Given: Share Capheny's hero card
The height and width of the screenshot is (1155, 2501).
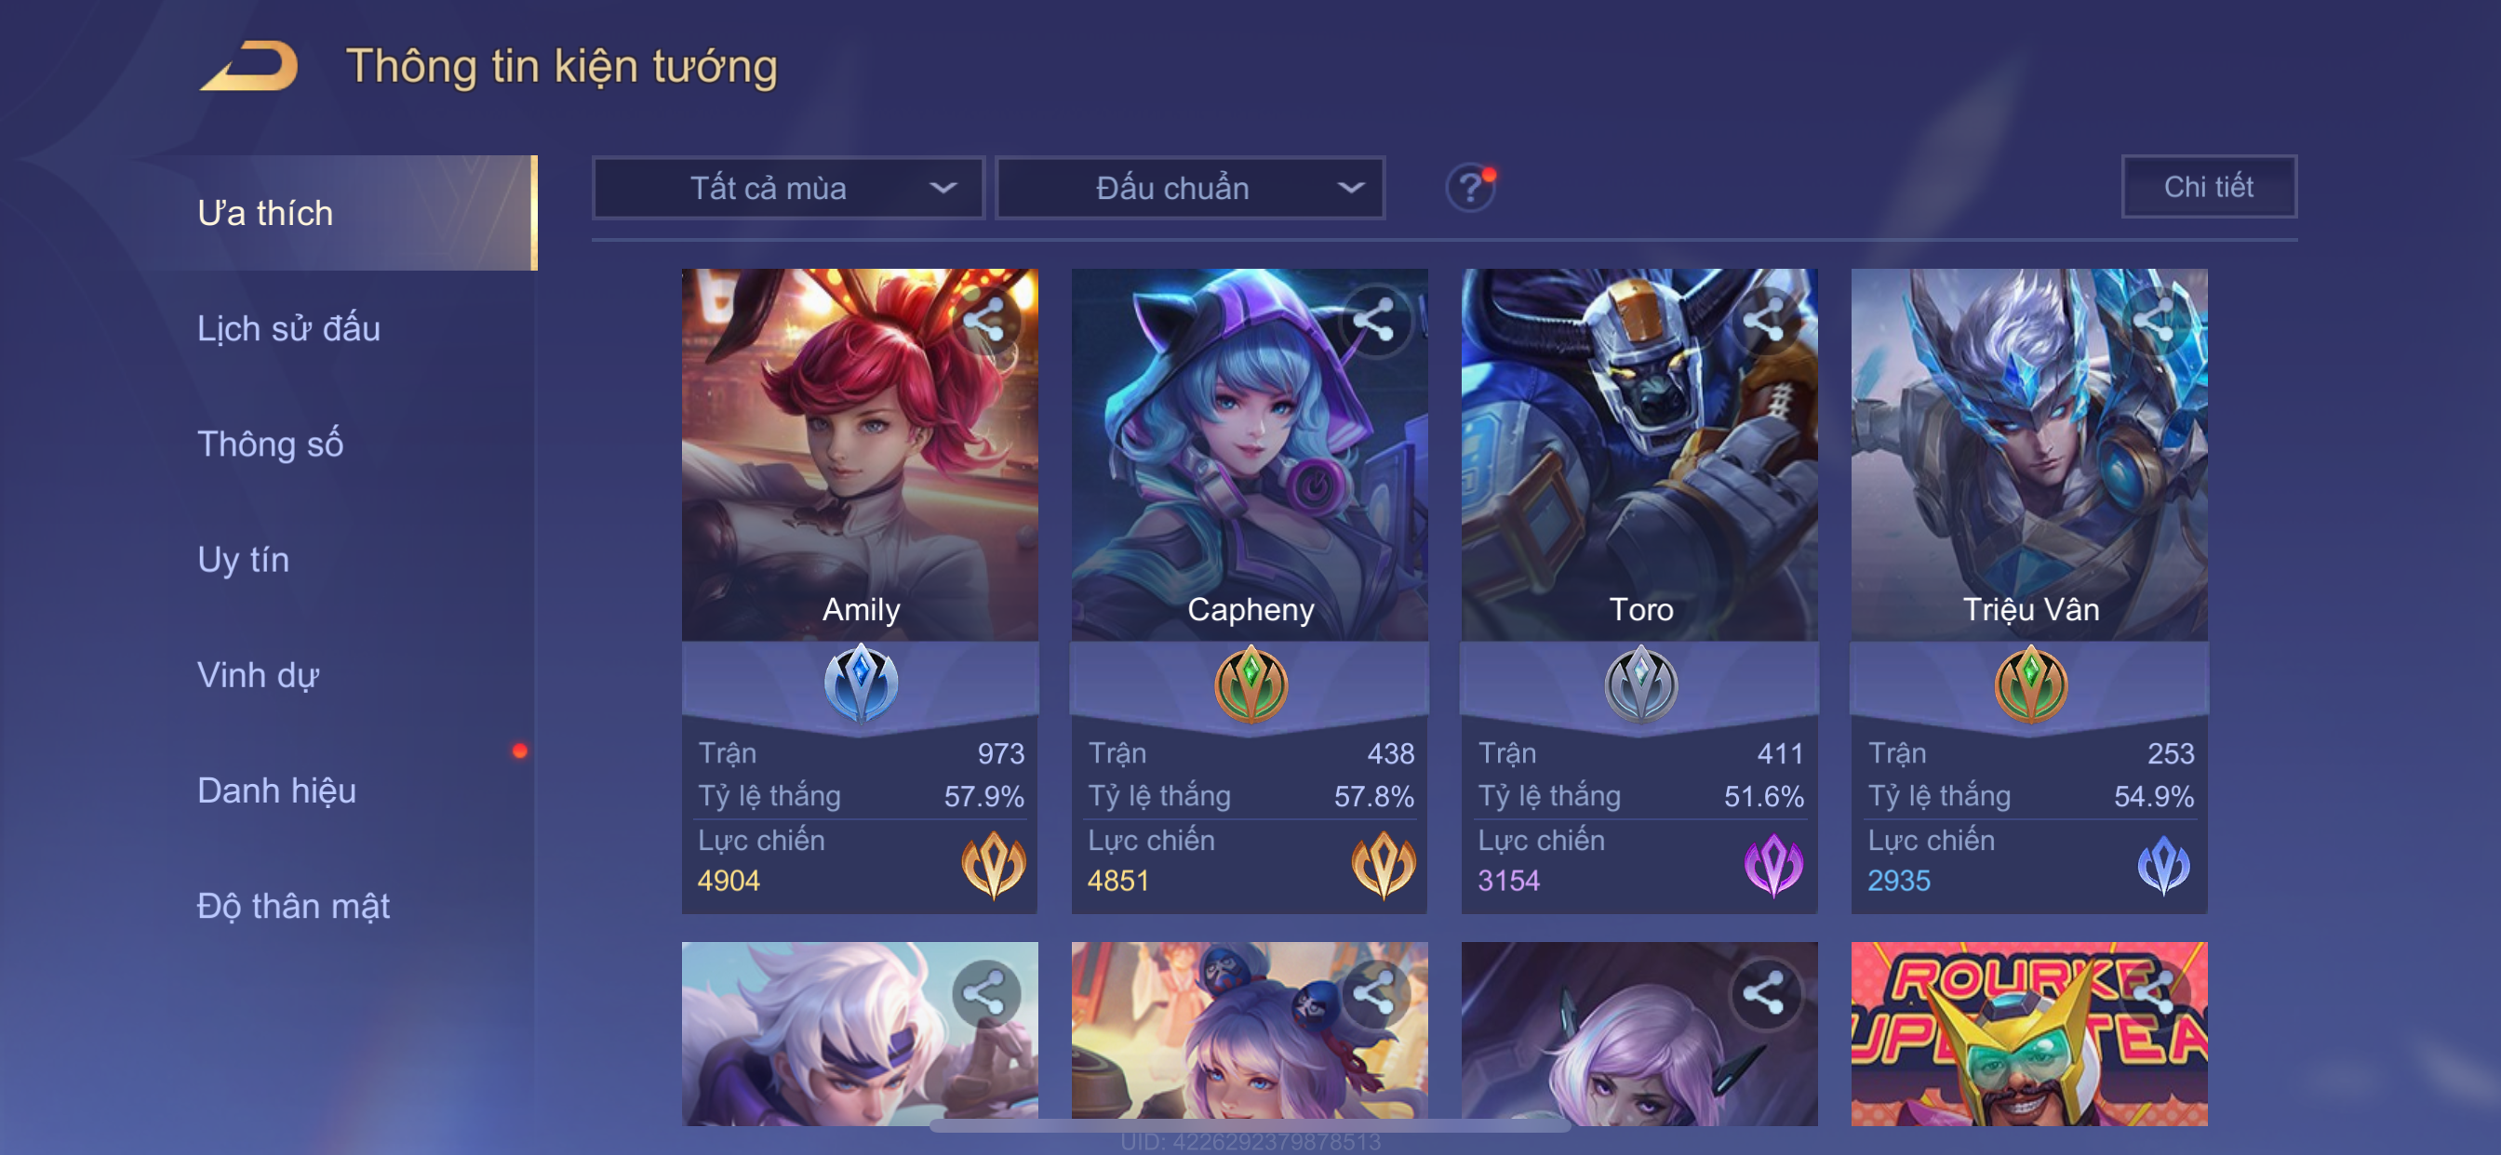Looking at the screenshot, I should point(1375,320).
